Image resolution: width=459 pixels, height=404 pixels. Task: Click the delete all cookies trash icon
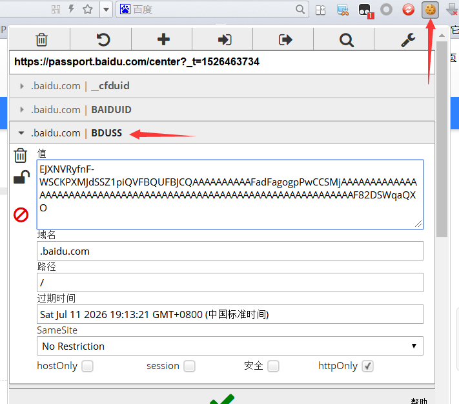pyautogui.click(x=41, y=39)
